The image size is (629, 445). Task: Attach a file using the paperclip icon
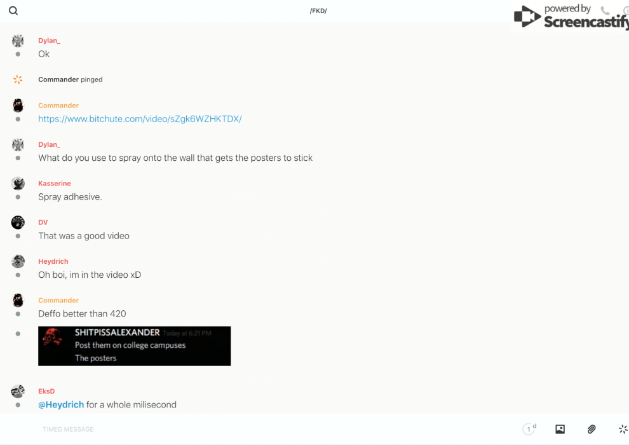coord(592,429)
